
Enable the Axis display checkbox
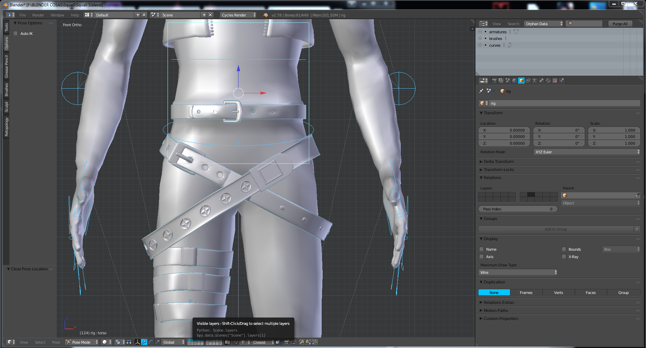click(481, 256)
